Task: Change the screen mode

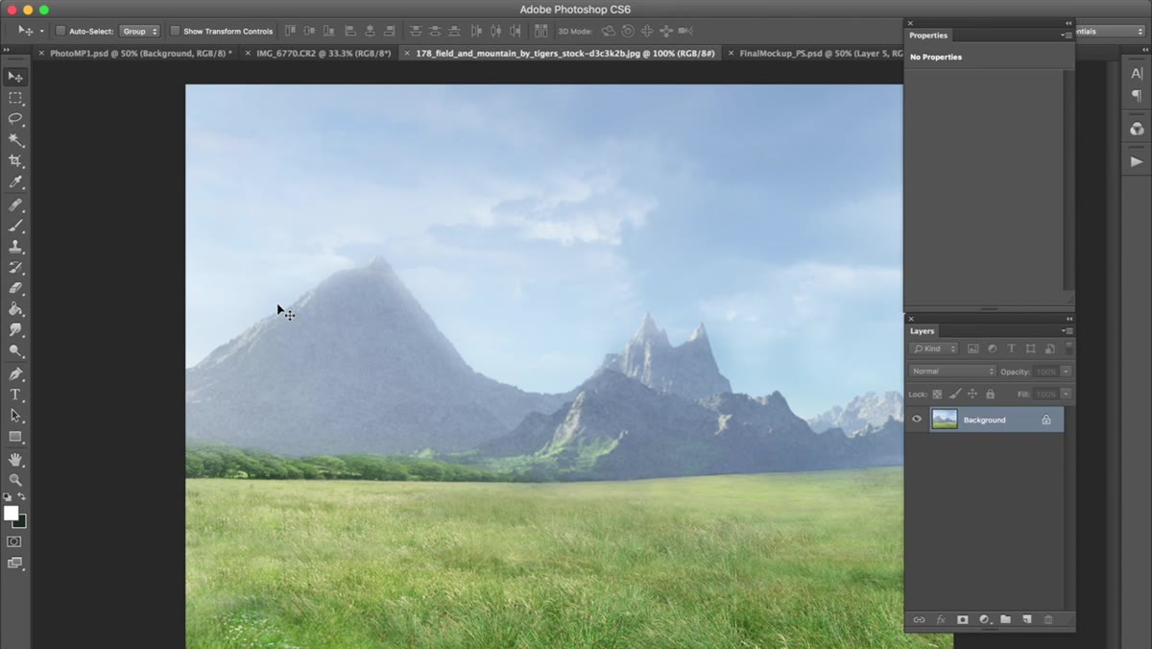Action: [14, 563]
